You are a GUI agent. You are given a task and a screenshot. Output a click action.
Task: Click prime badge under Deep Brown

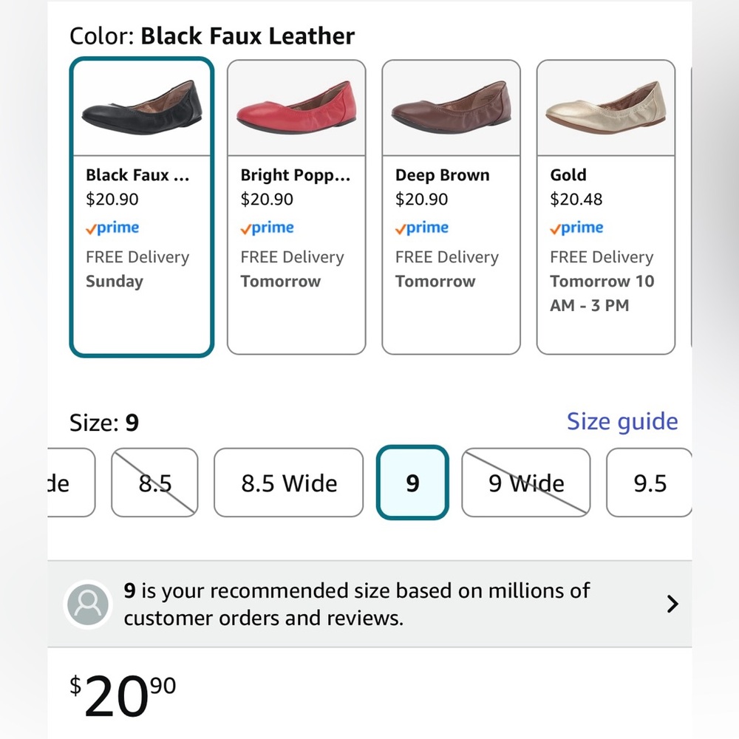pyautogui.click(x=422, y=228)
